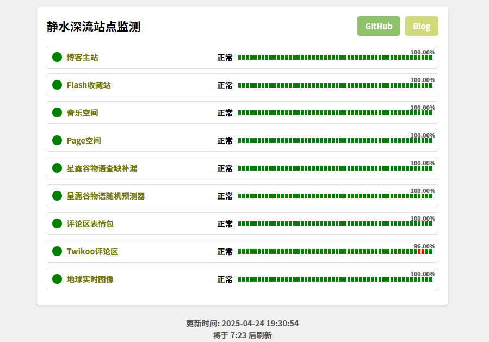489x342 pixels.
Task: Open the 音乐空间 link
Action: (82, 113)
